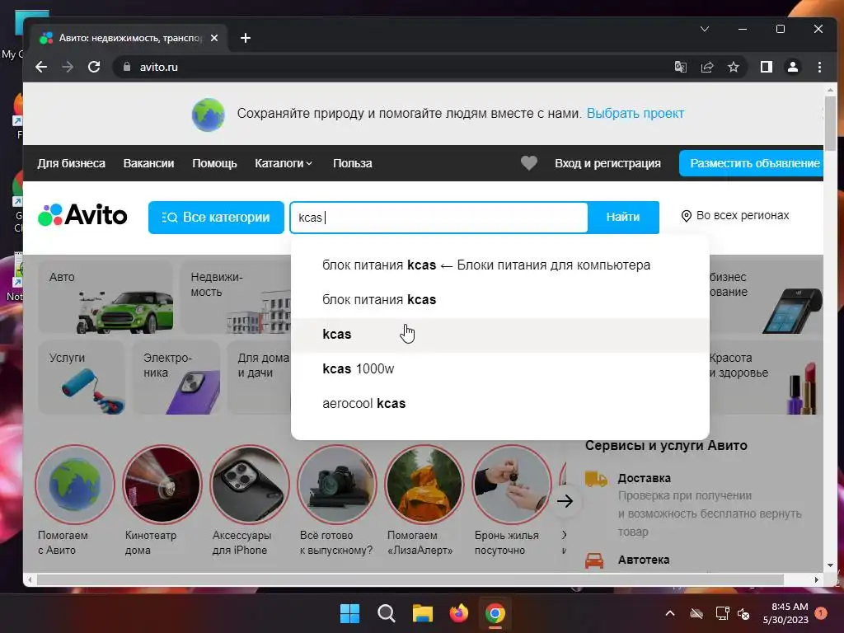844x633 pixels.
Task: Click the scroll-down arrow of the page scrollbar
Action: click(830, 565)
